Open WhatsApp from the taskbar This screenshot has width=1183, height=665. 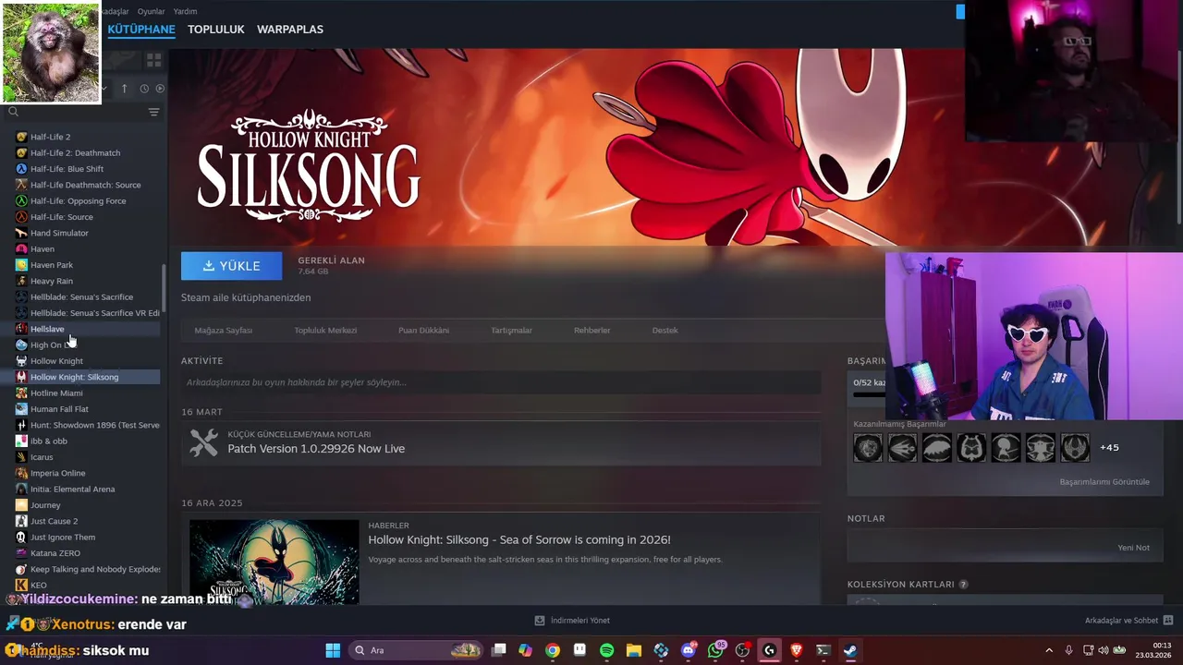pos(715,650)
